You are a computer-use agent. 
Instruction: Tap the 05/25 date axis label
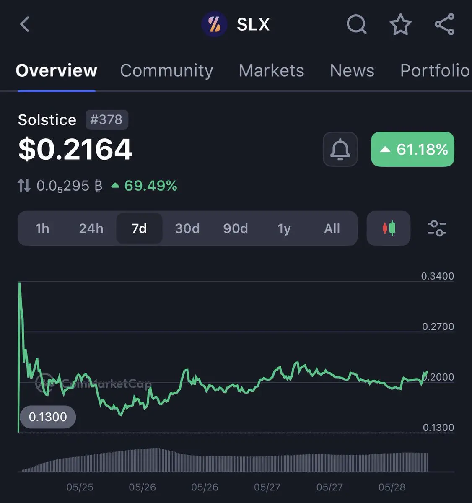tap(80, 487)
